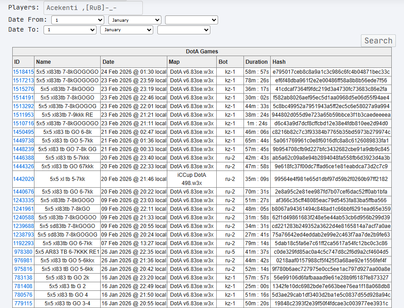Click the Date column header
Image resolution: width=404 pixels, height=308 pixels.
(x=134, y=62)
